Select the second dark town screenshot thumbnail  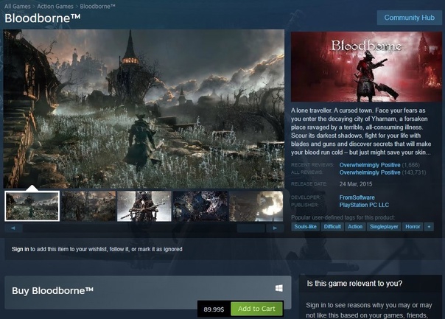pos(88,206)
